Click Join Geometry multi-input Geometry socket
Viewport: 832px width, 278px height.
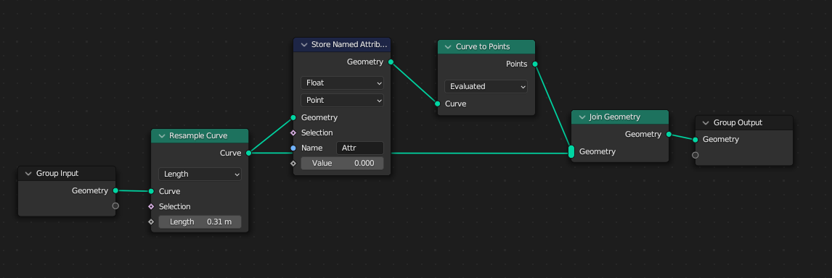point(571,151)
